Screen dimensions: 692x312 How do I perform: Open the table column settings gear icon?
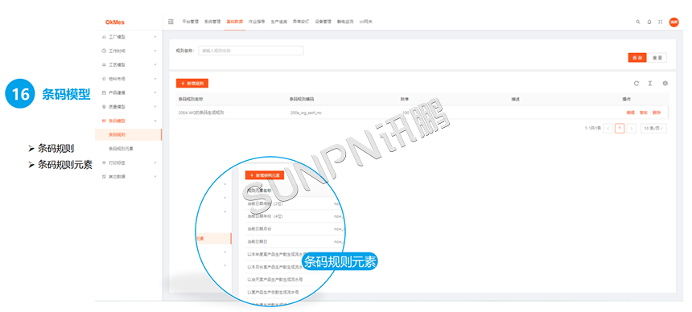click(665, 83)
